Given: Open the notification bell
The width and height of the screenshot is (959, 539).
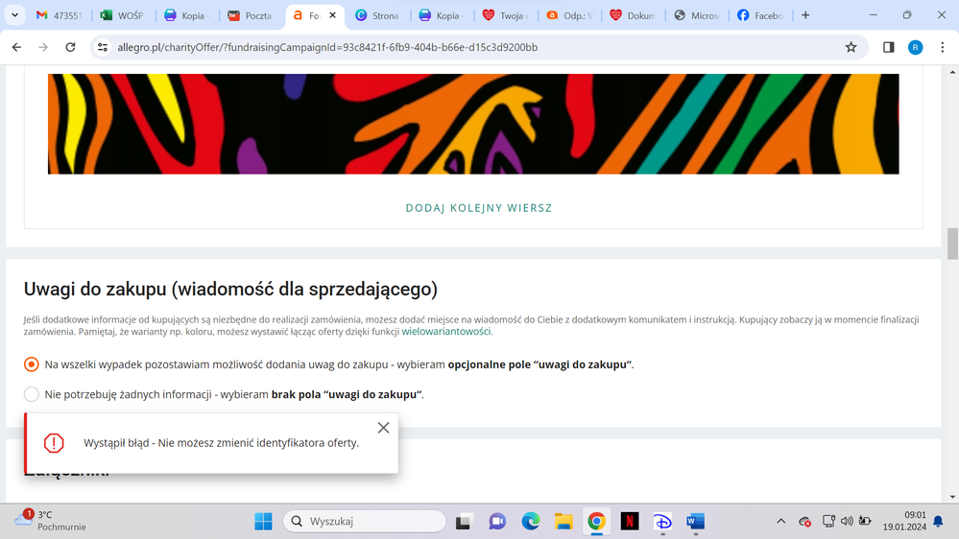Looking at the screenshot, I should pos(938,522).
